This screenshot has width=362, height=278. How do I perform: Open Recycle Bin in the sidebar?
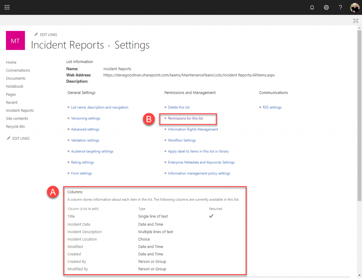[x=16, y=127]
